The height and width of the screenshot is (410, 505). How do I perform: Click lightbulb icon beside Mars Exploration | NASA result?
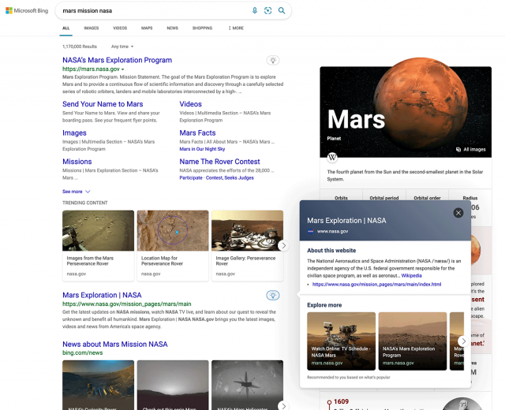tap(273, 295)
